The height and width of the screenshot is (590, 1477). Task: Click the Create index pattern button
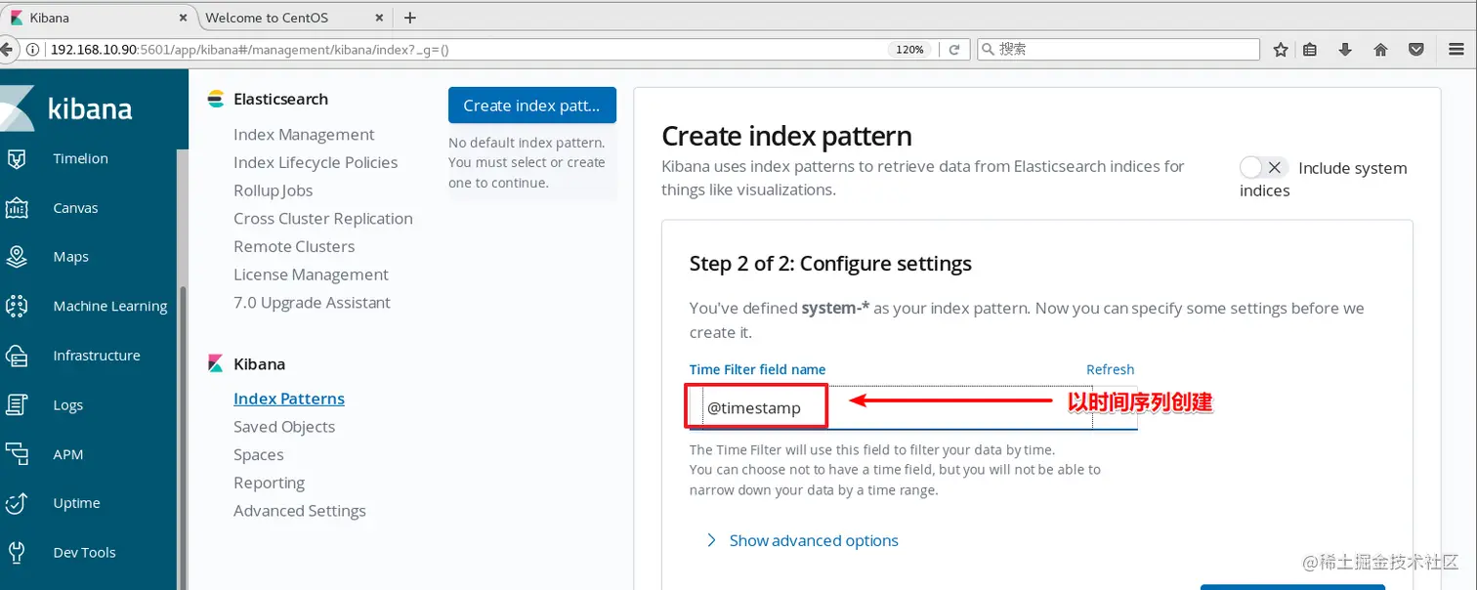(532, 105)
